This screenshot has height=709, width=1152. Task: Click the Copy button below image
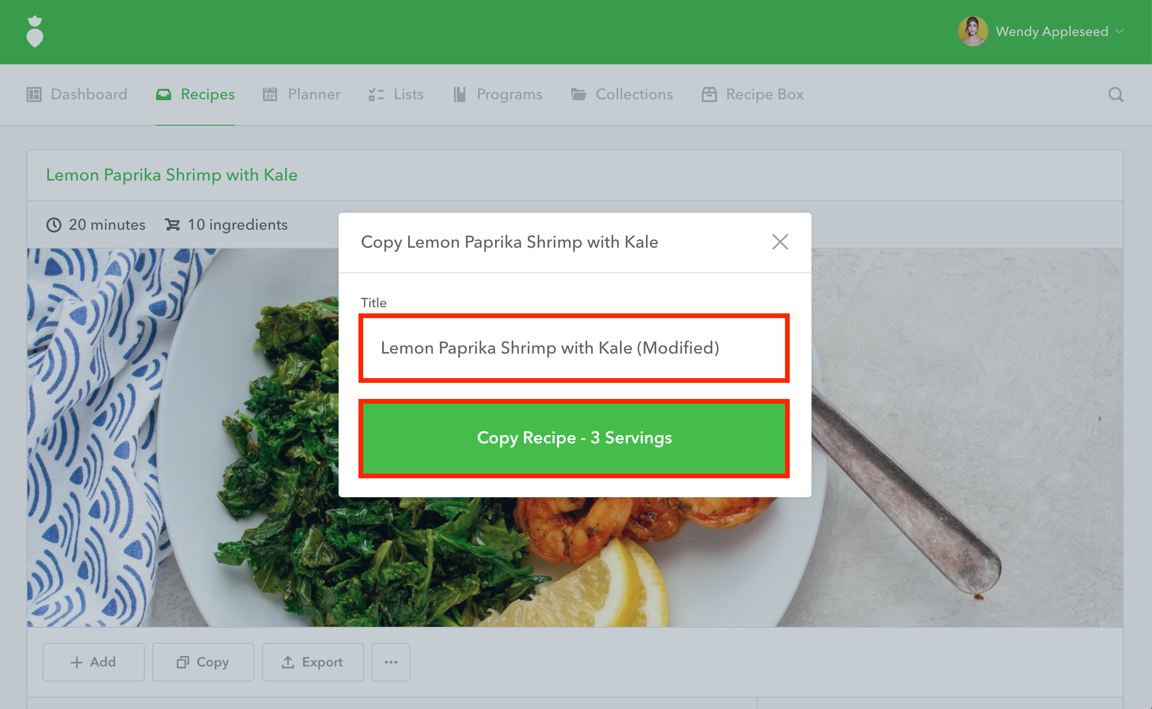click(203, 662)
